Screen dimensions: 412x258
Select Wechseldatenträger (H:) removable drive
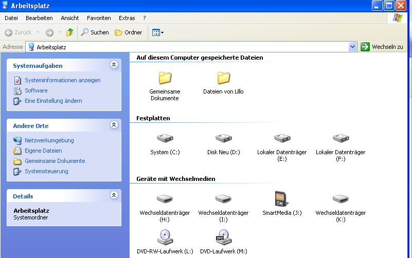coord(165,199)
